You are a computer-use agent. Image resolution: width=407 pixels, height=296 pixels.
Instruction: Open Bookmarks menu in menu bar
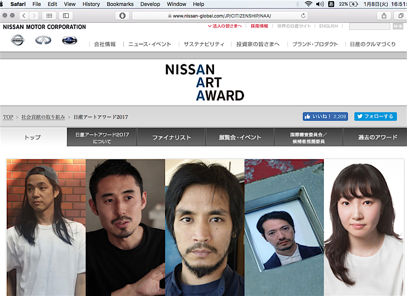coord(120,4)
